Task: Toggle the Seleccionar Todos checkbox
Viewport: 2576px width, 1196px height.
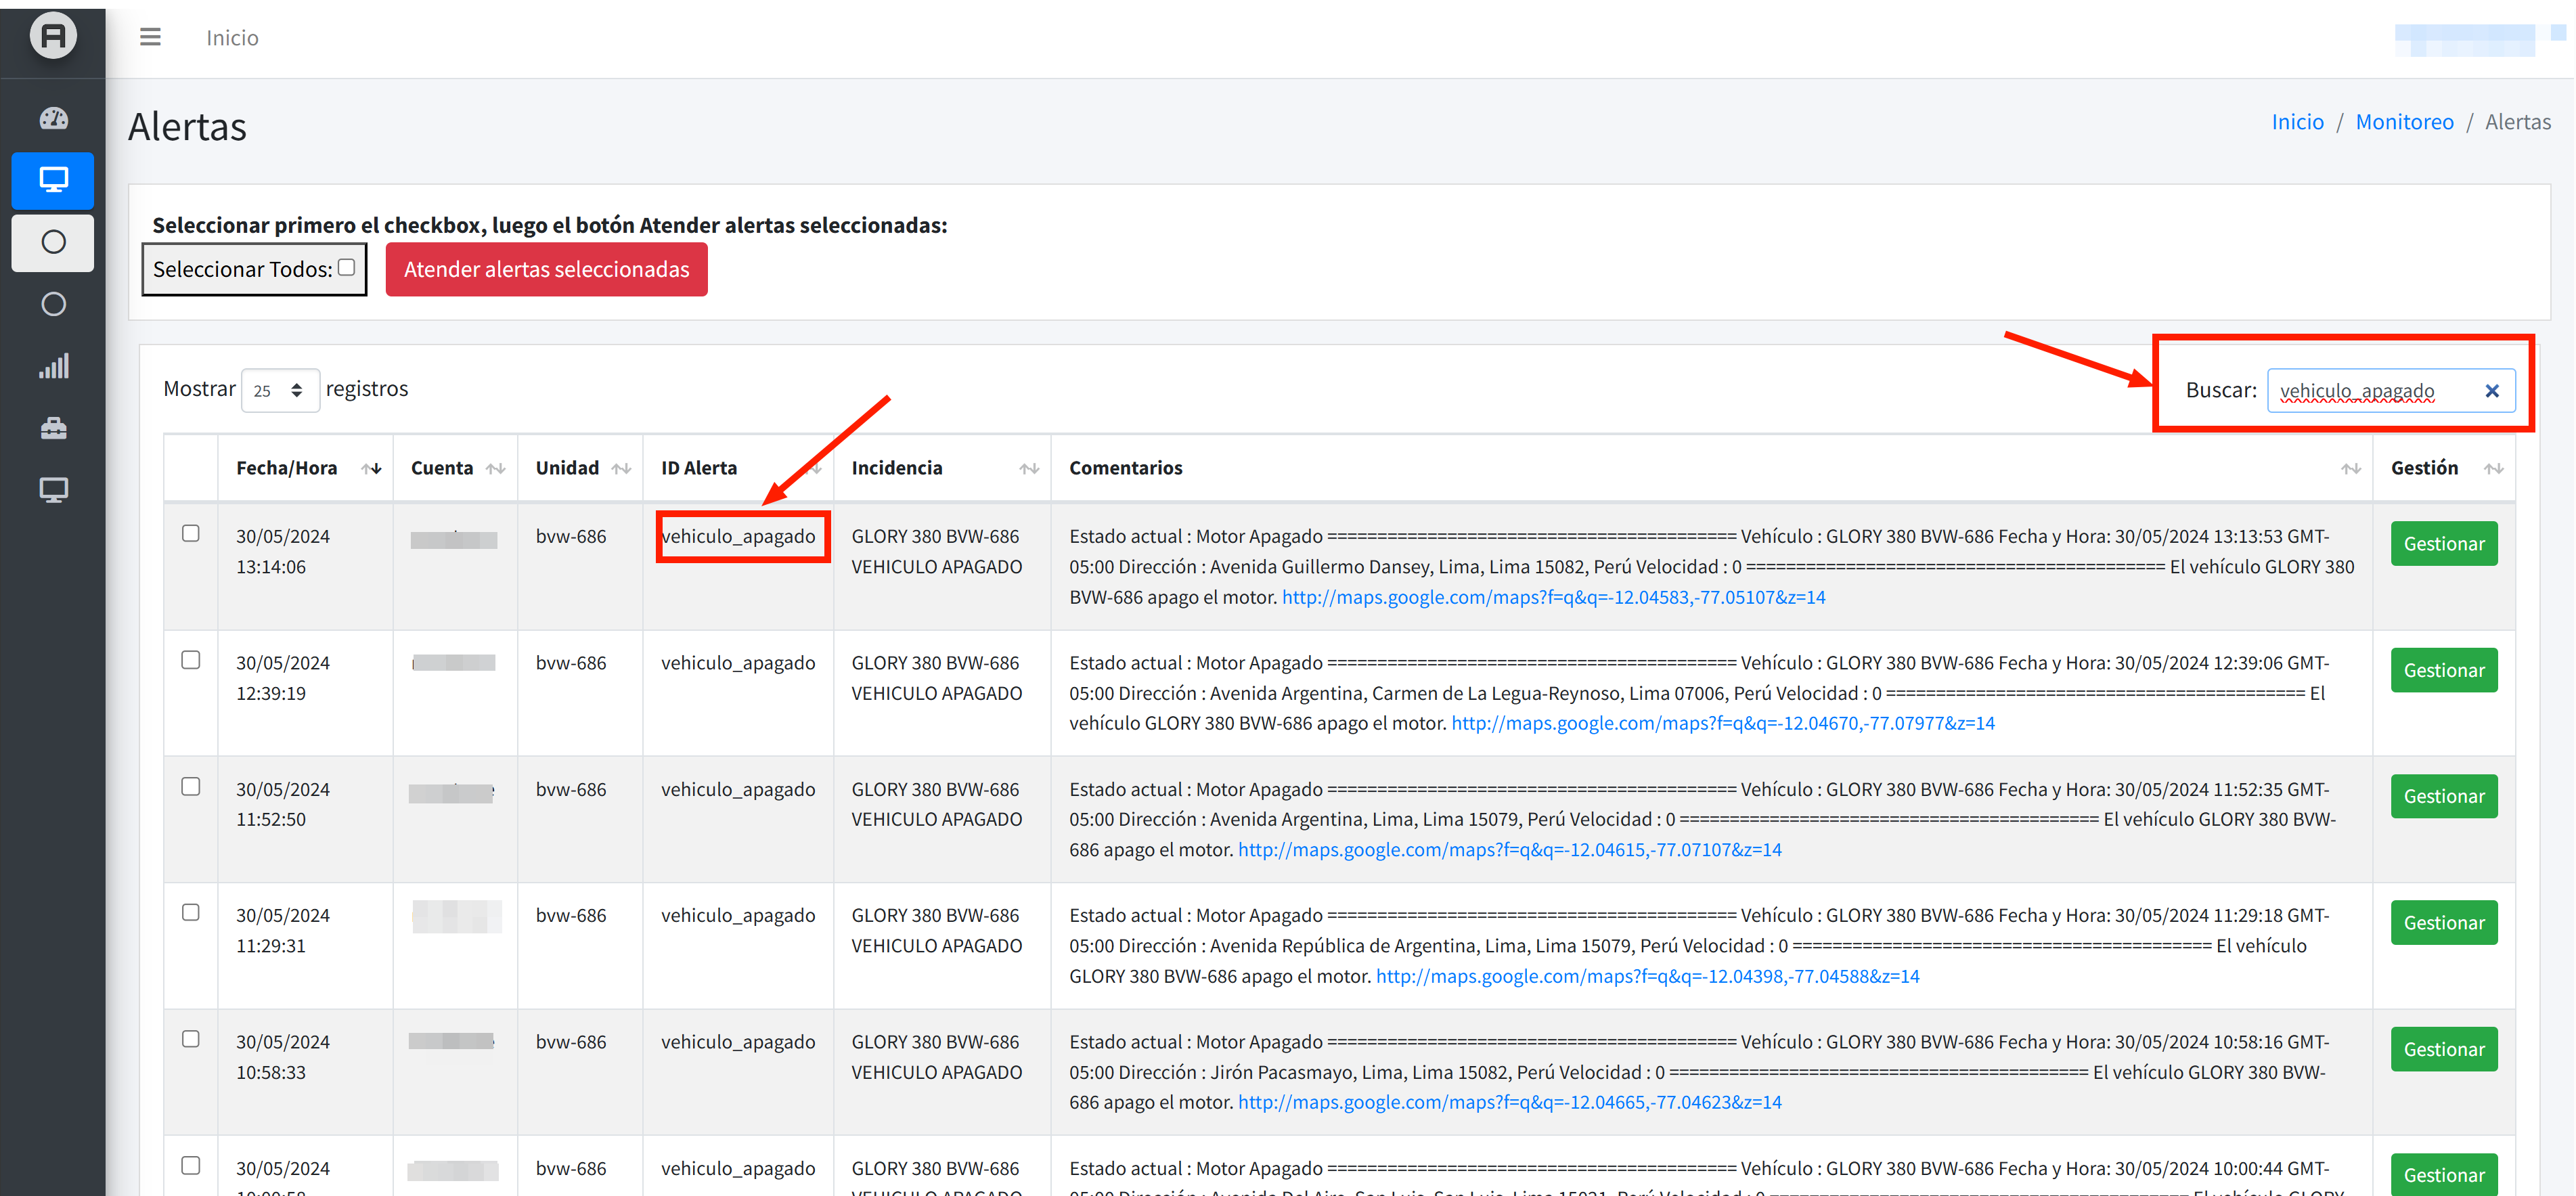Action: point(347,267)
